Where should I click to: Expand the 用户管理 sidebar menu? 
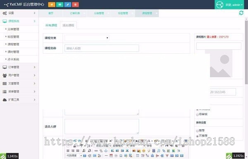click(19, 75)
